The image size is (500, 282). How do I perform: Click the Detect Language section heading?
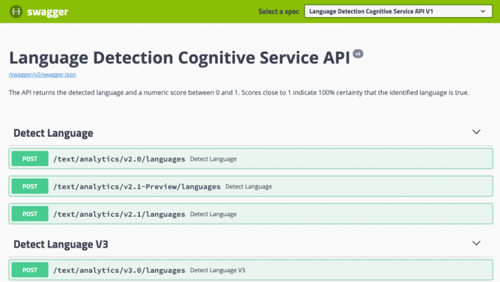pyautogui.click(x=53, y=133)
